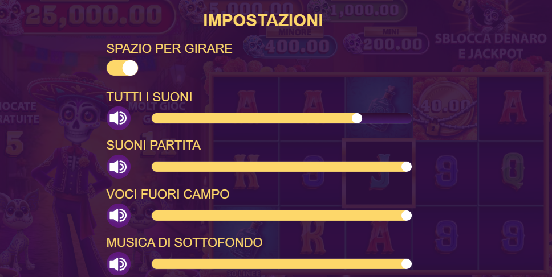Mute the Suoni Partita speaker icon
552x277 pixels.
coord(119,167)
